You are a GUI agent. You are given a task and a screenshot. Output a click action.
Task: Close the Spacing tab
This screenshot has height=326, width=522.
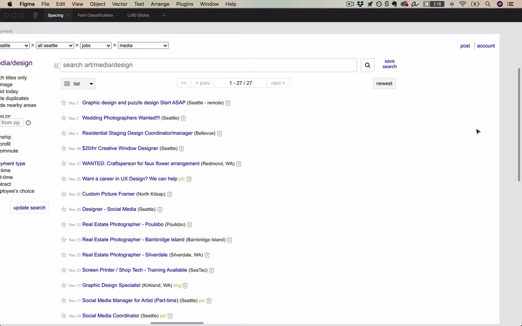click(x=68, y=15)
